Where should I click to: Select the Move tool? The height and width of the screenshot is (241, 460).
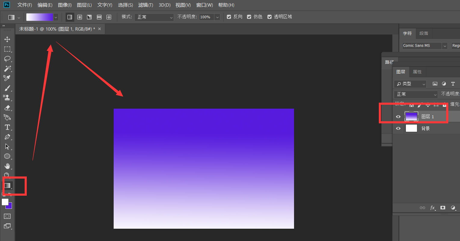7,39
